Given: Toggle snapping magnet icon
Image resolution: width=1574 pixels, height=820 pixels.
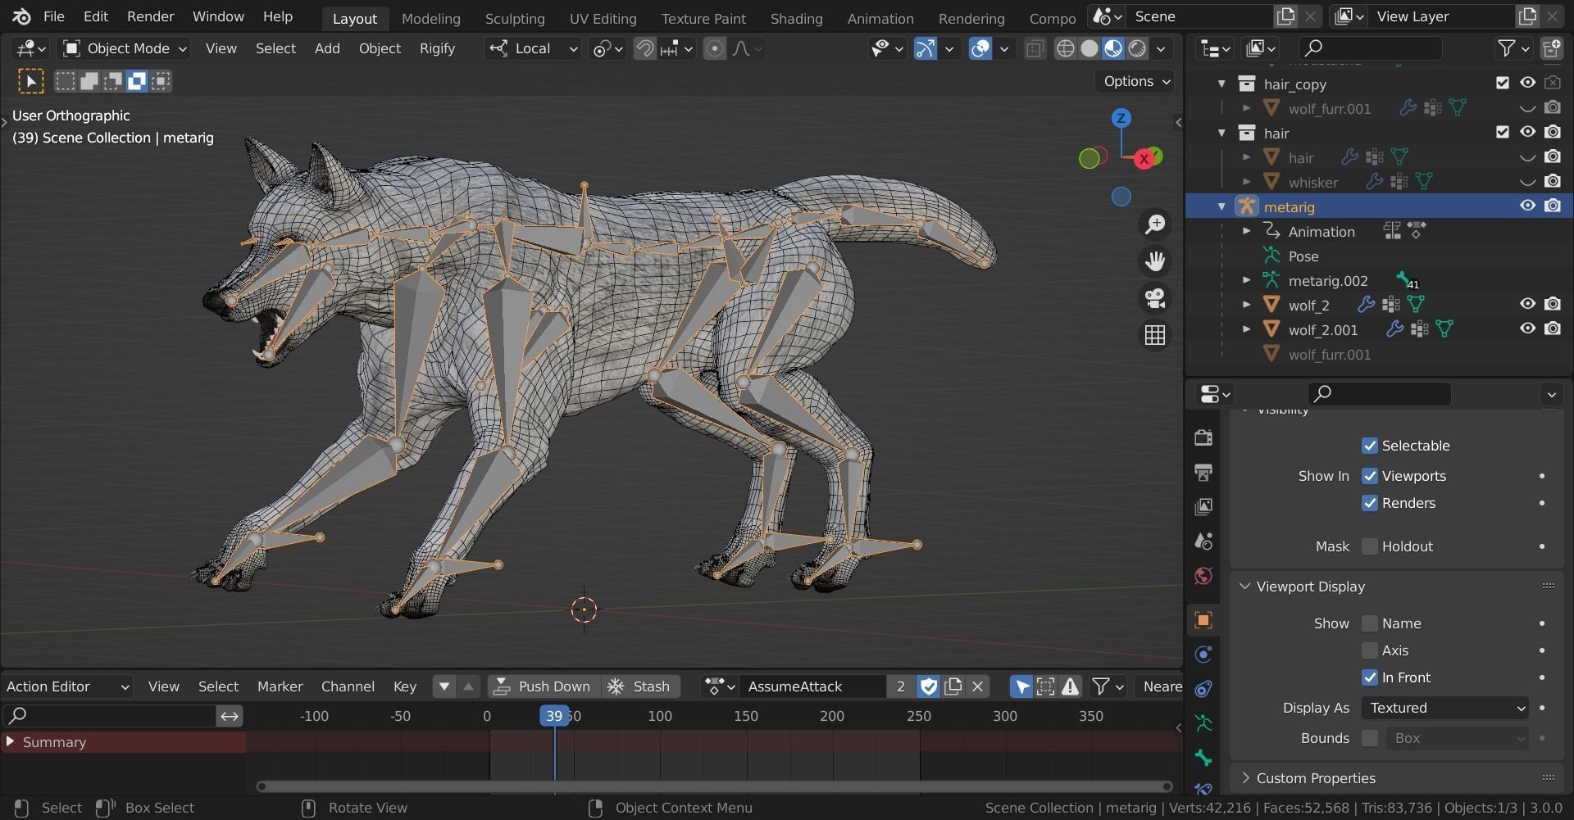Looking at the screenshot, I should pyautogui.click(x=645, y=49).
